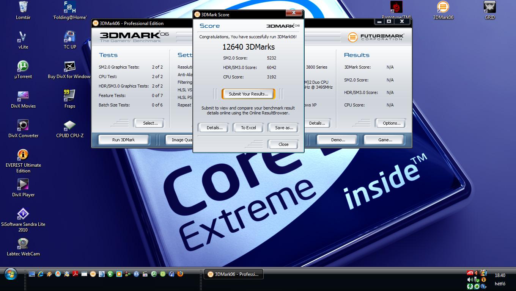
Task: Launch Firefox from quick launch
Action: pyautogui.click(x=180, y=274)
